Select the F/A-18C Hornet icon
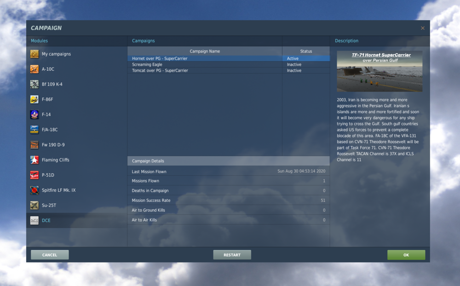Image resolution: width=460 pixels, height=286 pixels. click(x=34, y=130)
